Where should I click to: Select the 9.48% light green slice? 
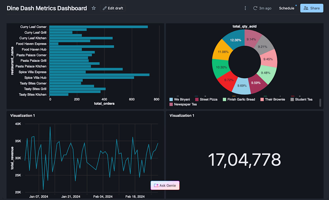click(x=266, y=73)
